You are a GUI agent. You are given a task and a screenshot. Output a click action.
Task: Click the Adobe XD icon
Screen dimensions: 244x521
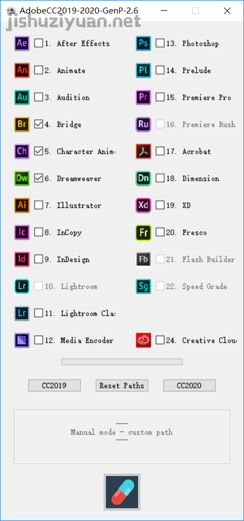coord(143,205)
